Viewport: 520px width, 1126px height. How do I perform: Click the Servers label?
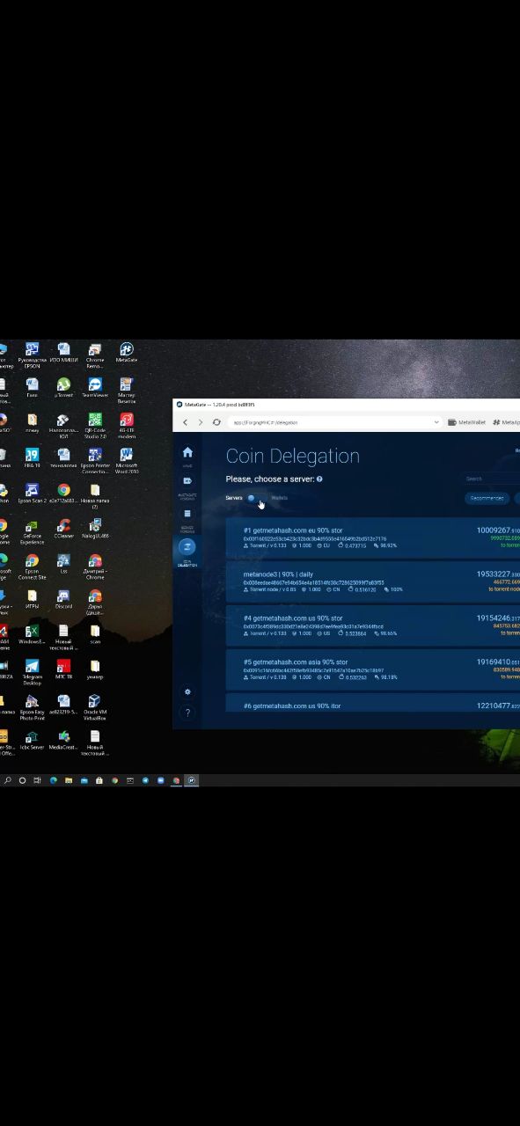pos(234,498)
